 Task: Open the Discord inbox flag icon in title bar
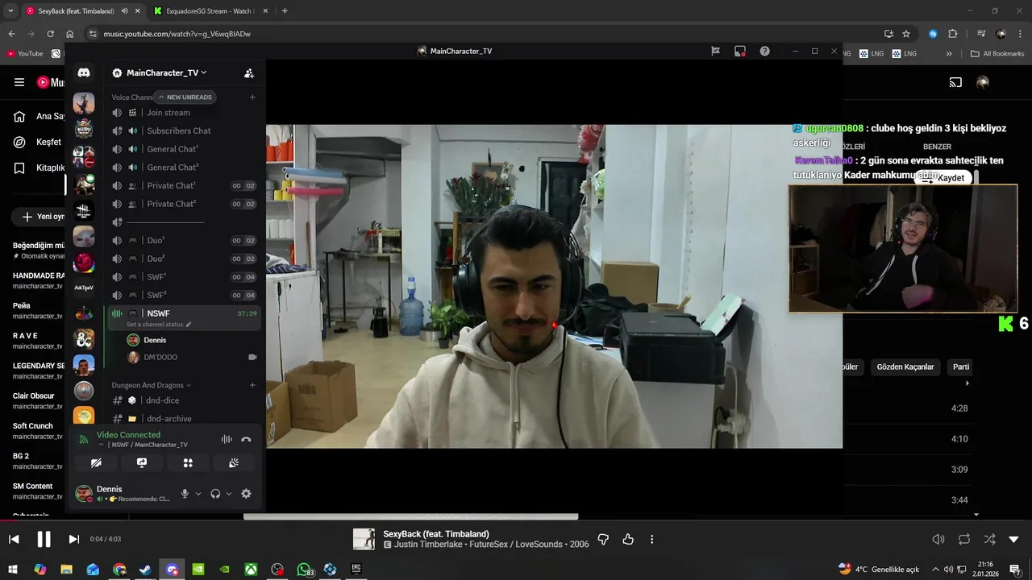pos(715,51)
